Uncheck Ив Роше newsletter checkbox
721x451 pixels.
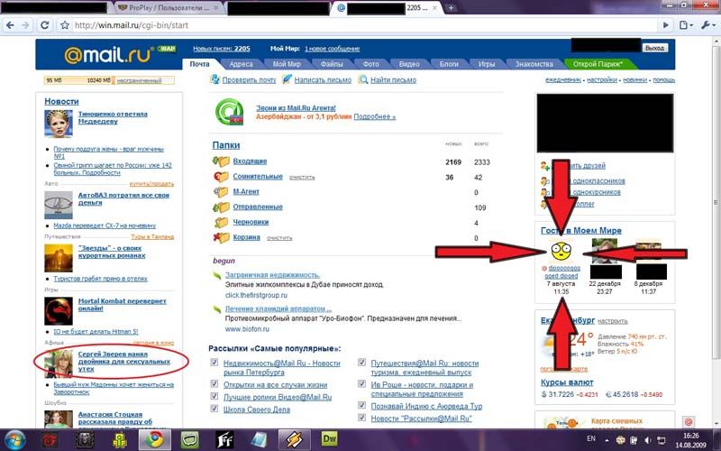click(362, 383)
